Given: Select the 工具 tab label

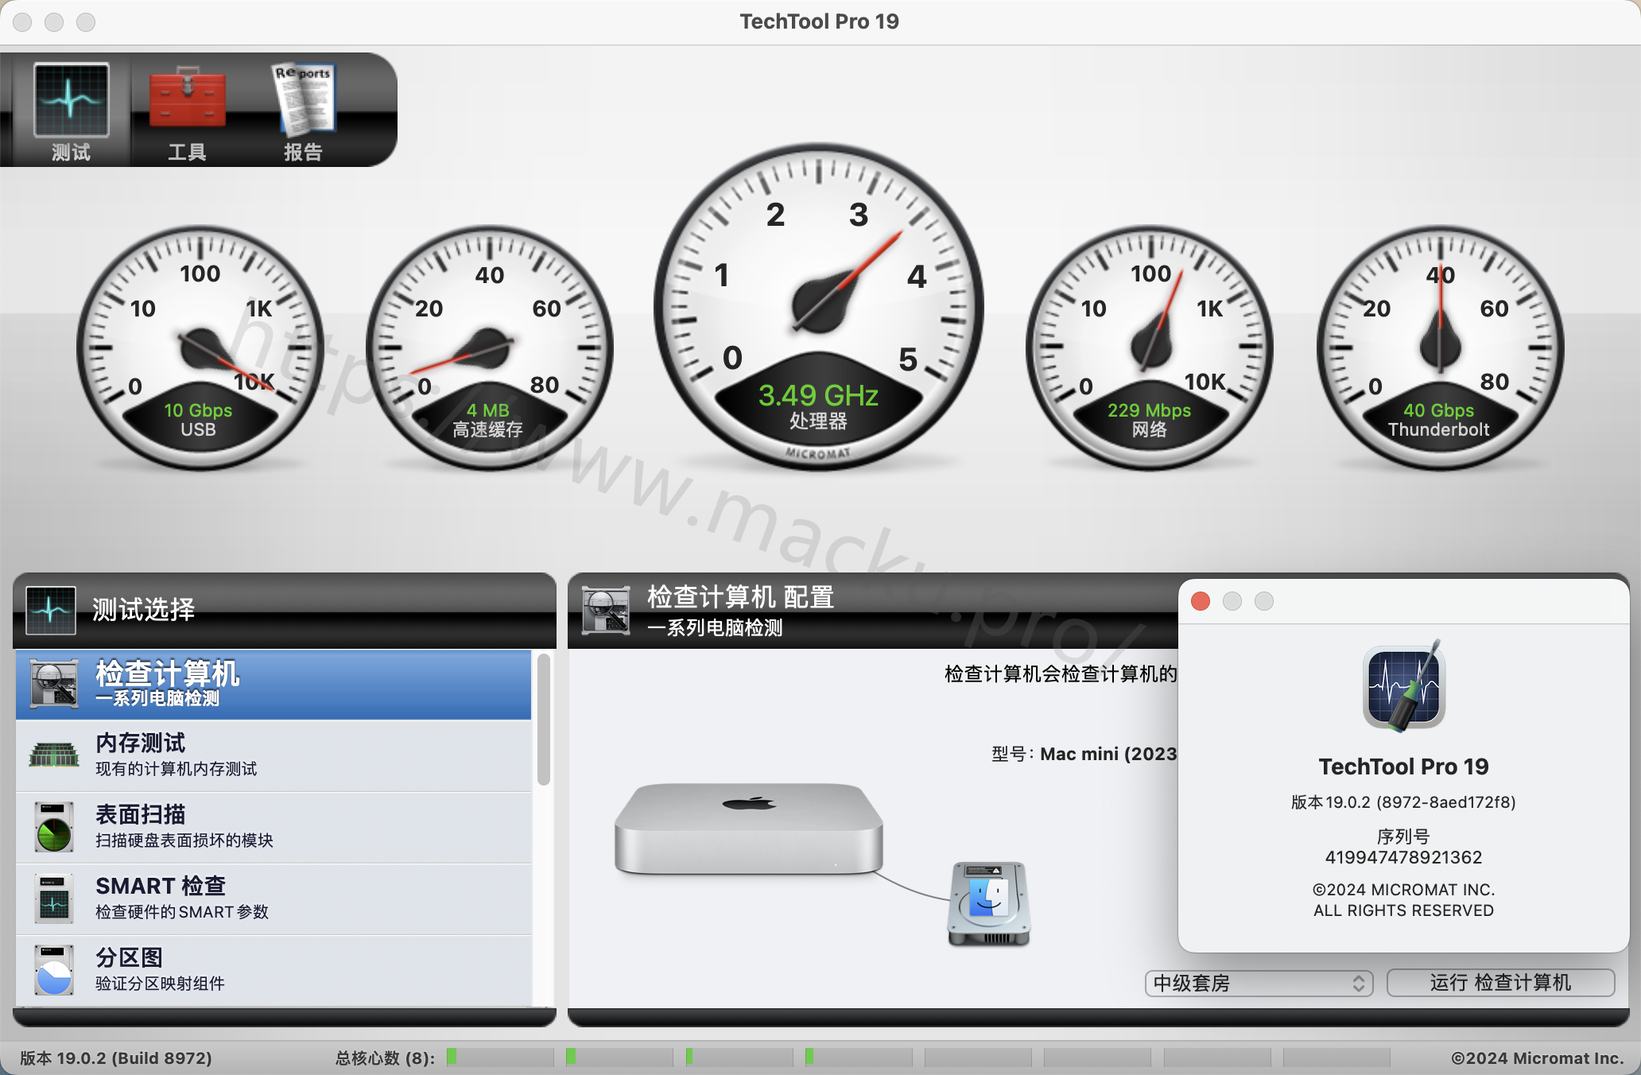Looking at the screenshot, I should point(188,152).
